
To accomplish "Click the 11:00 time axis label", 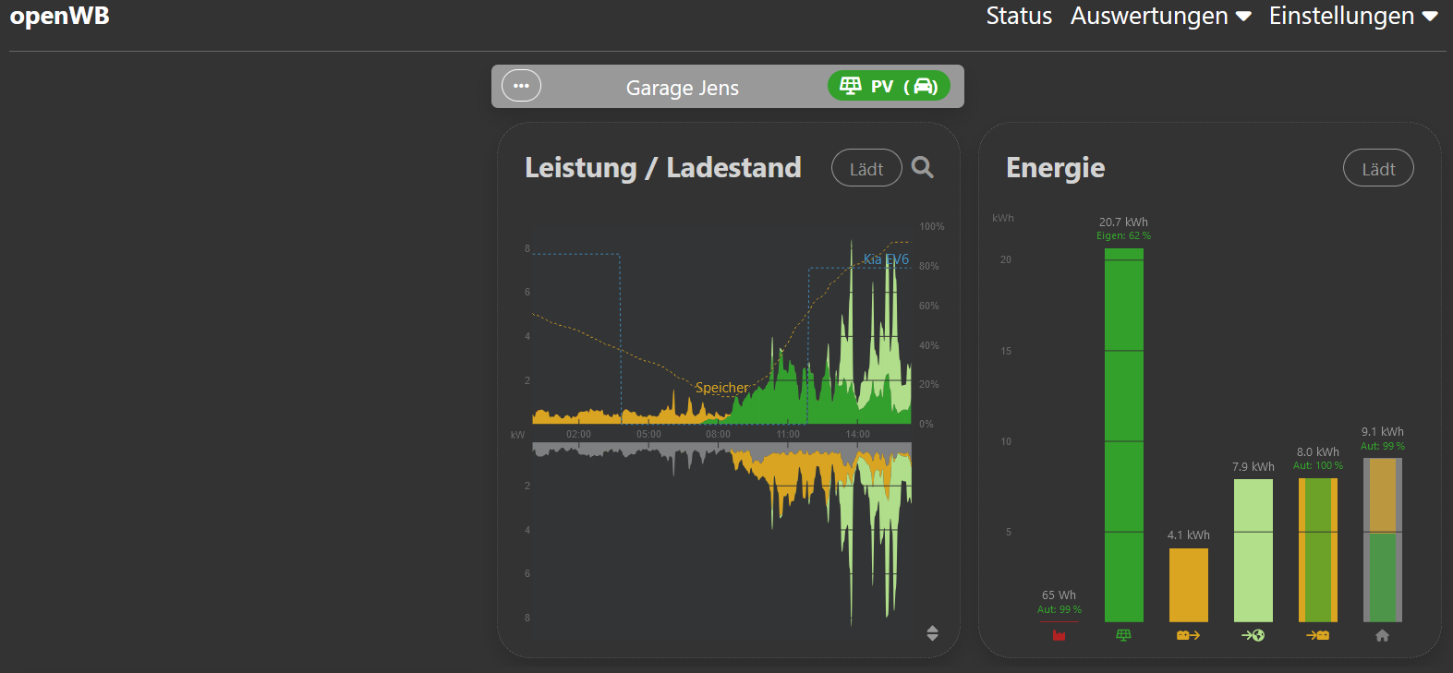I will coord(788,434).
